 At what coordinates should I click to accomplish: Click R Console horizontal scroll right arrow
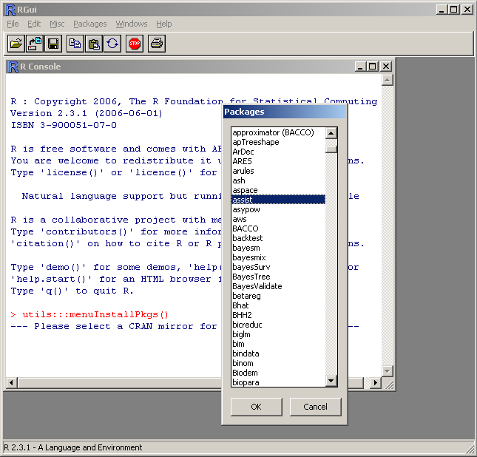(x=376, y=383)
